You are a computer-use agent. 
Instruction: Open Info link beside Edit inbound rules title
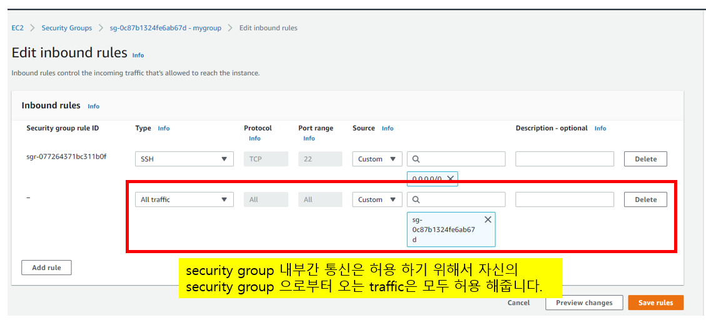[x=138, y=56]
